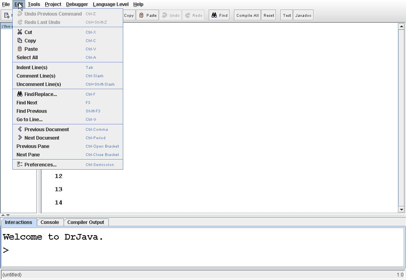406x280 pixels.
Task: Choose Select All from the Edit menu
Action: 68,58
